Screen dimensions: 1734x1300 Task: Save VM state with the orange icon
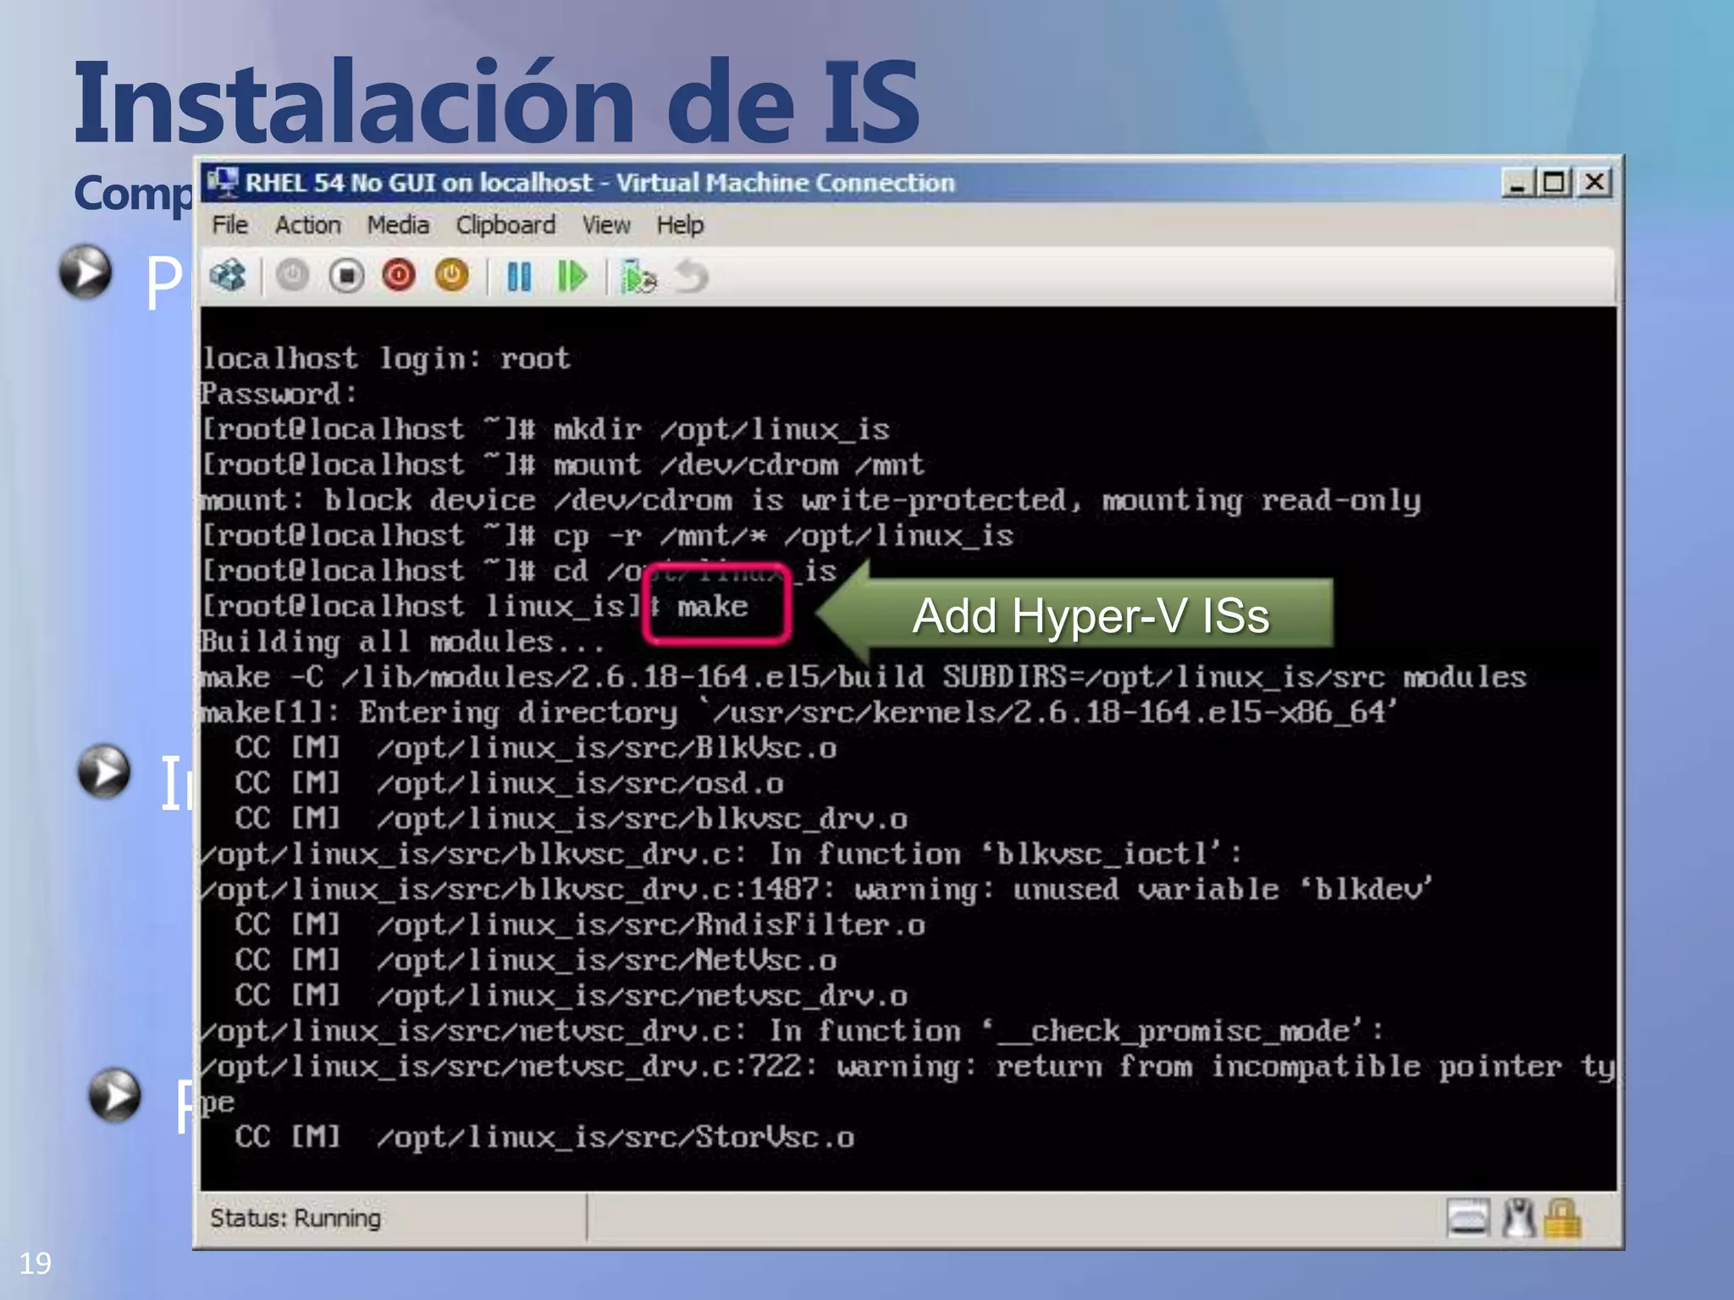tap(451, 276)
